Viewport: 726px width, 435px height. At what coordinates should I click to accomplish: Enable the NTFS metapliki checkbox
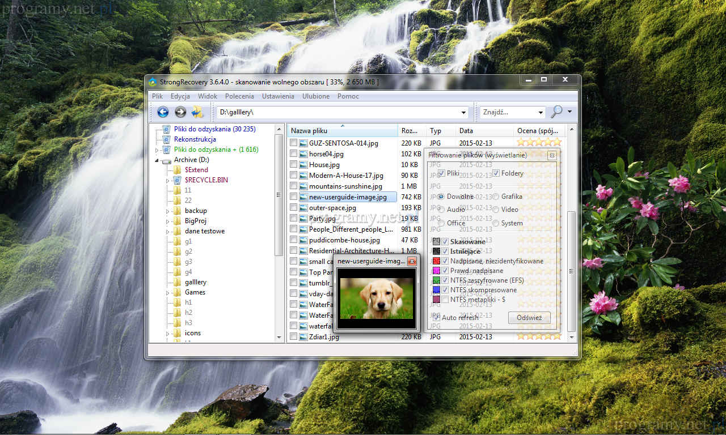click(445, 299)
